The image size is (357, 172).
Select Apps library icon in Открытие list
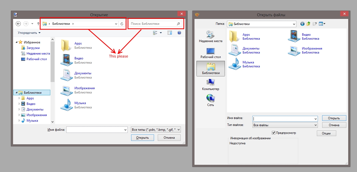pyautogui.click(x=66, y=45)
